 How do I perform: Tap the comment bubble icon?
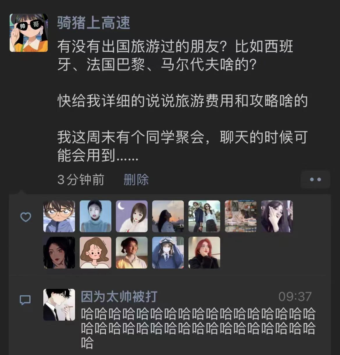pos(25,300)
